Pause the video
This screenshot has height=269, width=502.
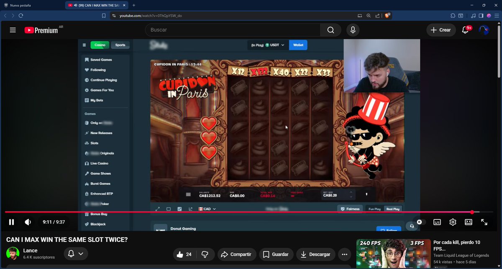[12, 222]
